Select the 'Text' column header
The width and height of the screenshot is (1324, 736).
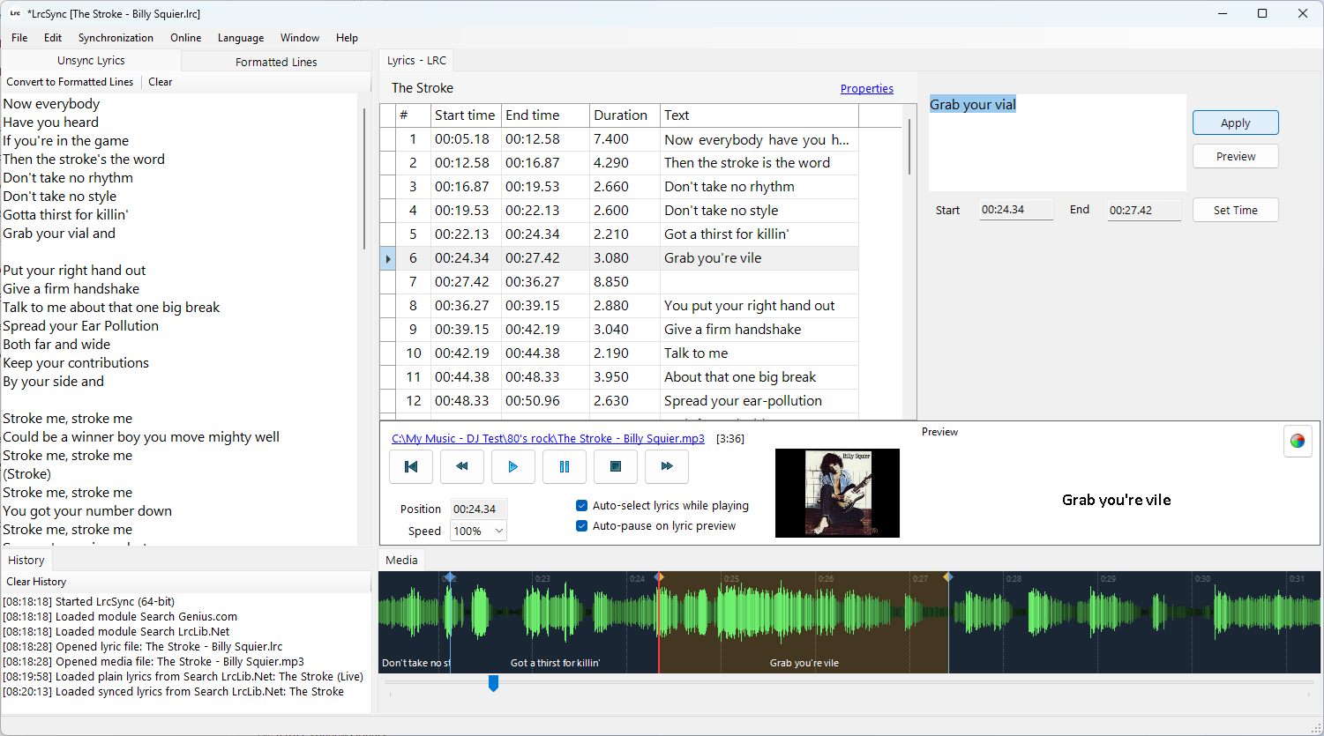coord(759,115)
